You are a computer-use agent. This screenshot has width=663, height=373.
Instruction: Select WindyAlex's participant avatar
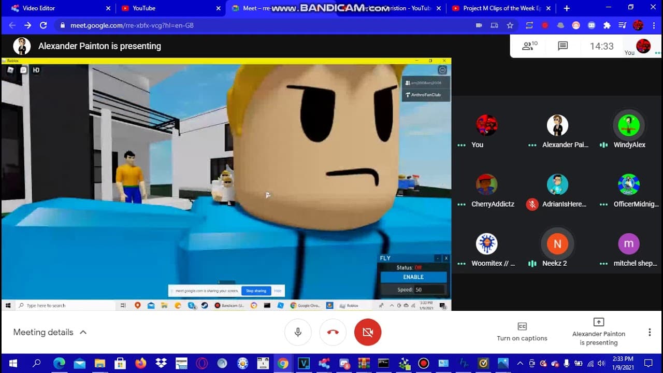click(x=629, y=125)
